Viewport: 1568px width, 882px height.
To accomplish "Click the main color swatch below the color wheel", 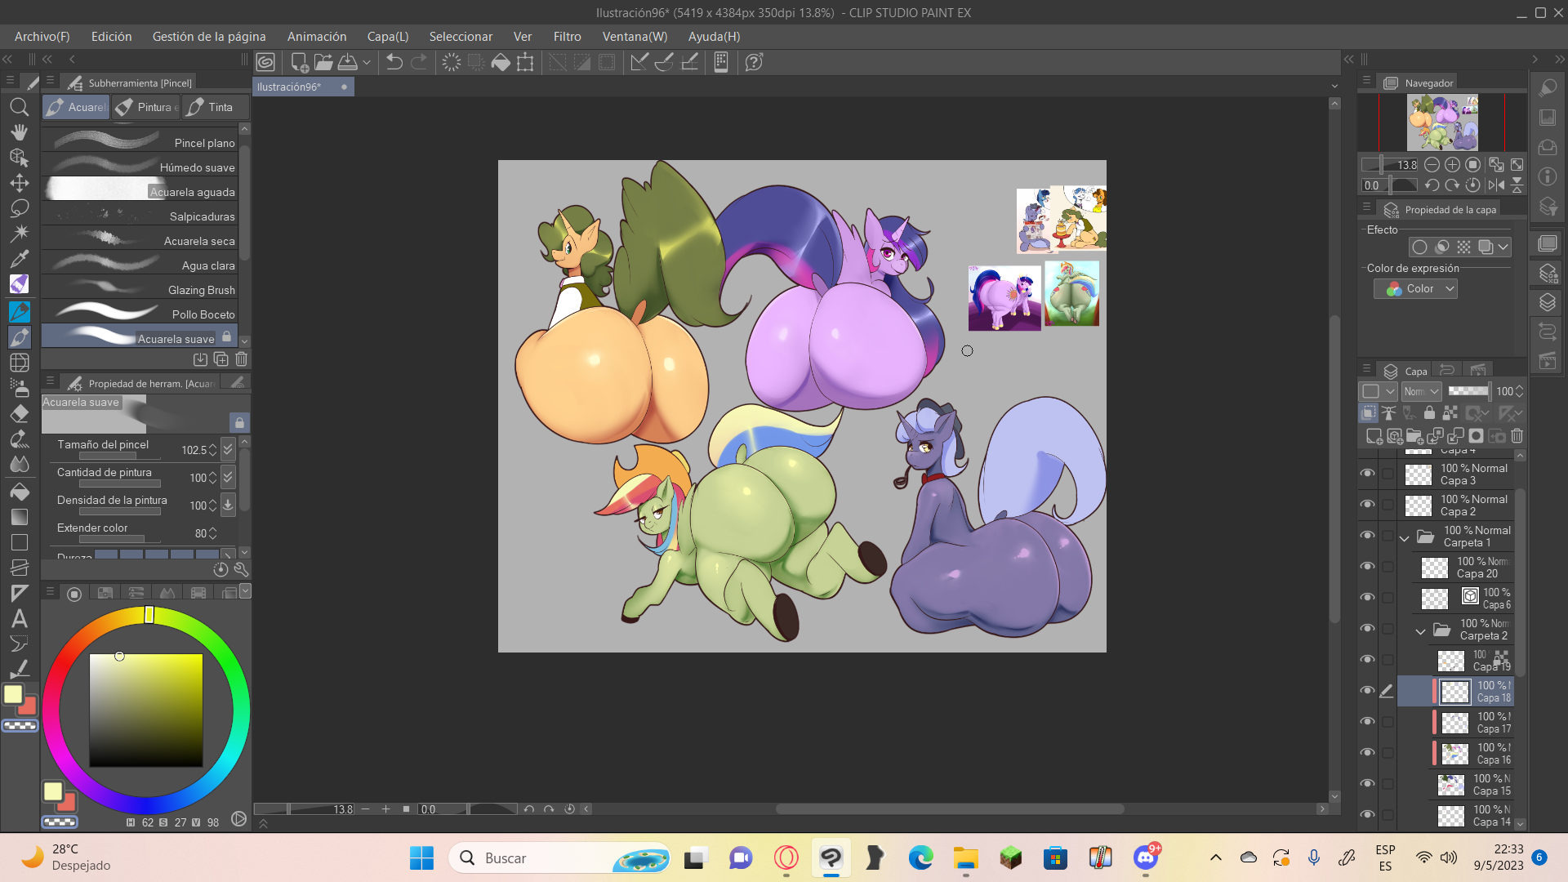I will tap(53, 791).
